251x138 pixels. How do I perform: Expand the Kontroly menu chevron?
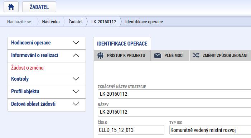click(x=76, y=79)
